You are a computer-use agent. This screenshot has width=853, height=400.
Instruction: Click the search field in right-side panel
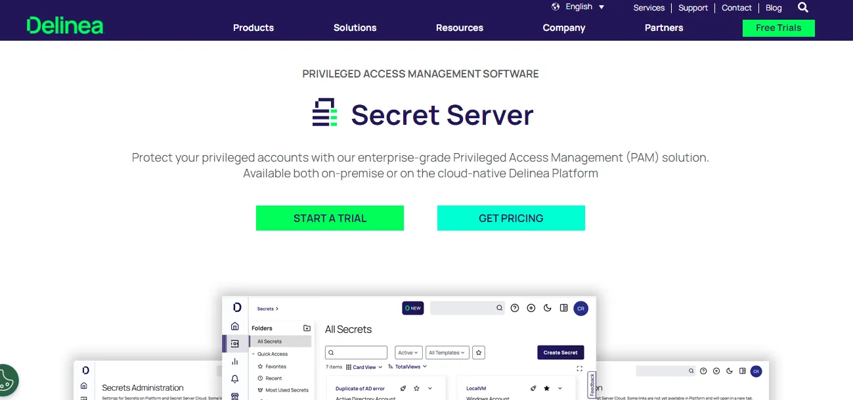pyautogui.click(x=666, y=371)
